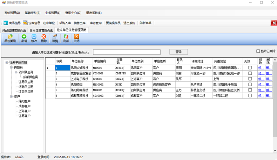Enable the 显示已删除 checkbox
The height and width of the screenshot is (160, 277).
tap(258, 51)
